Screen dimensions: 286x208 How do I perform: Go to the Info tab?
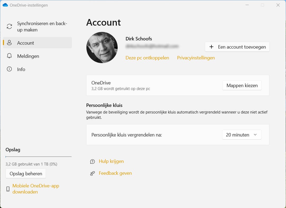[21, 69]
